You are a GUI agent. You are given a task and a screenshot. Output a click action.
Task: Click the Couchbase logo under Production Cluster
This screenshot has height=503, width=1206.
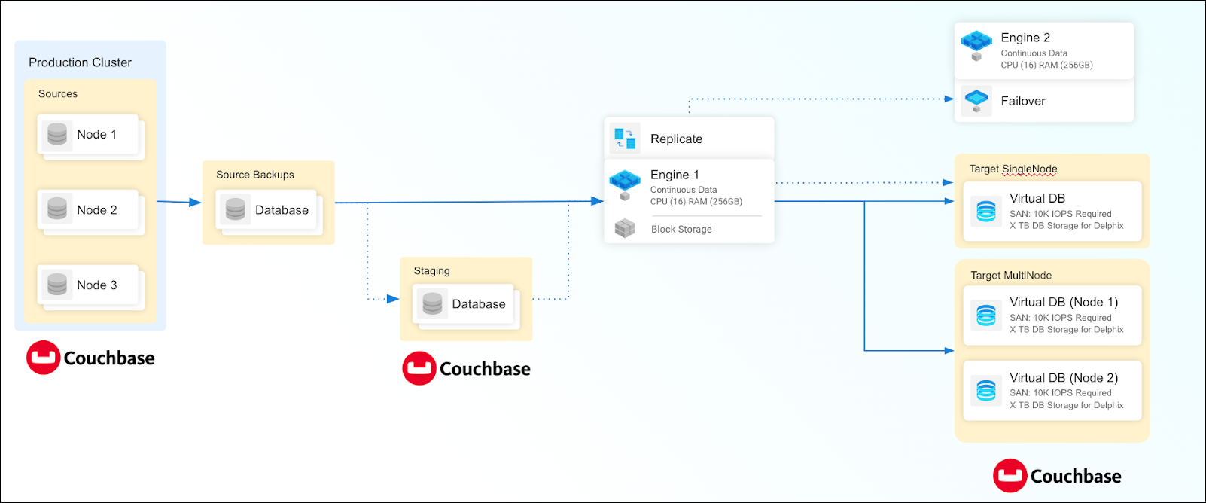pyautogui.click(x=91, y=358)
